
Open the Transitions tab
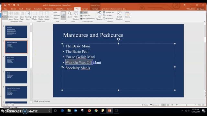coord(38,9)
